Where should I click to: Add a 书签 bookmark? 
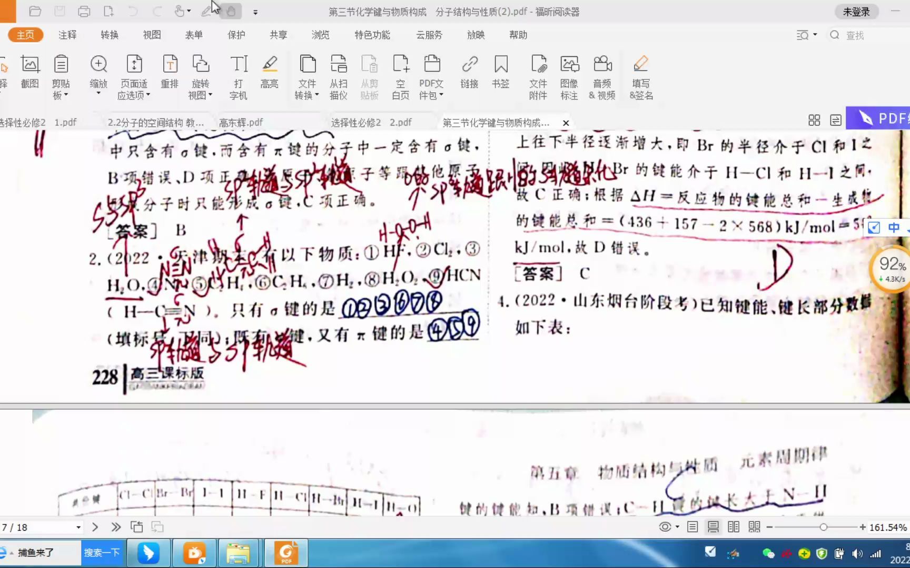pyautogui.click(x=500, y=74)
